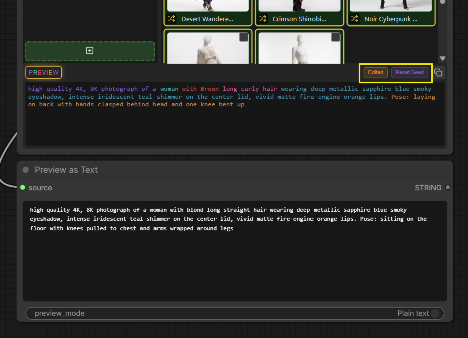Image resolution: width=468 pixels, height=338 pixels.
Task: Click the word 'blond' in the output text
Action: [195, 210]
